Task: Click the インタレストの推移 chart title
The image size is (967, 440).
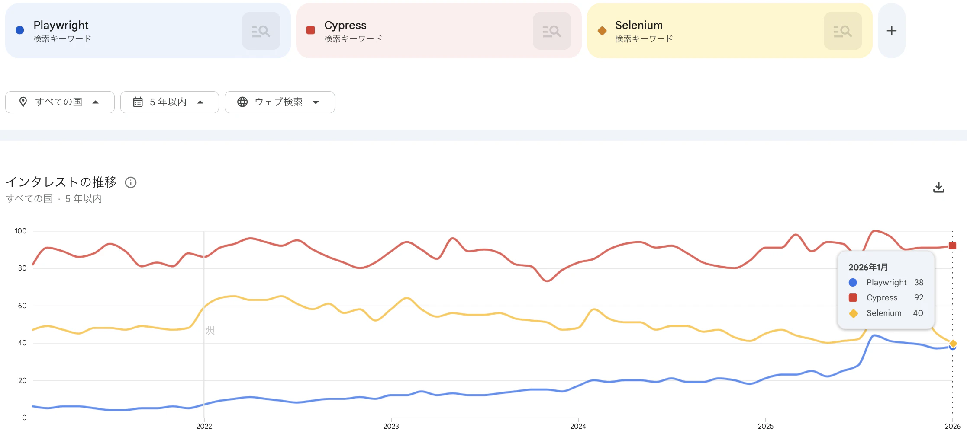Action: coord(61,182)
